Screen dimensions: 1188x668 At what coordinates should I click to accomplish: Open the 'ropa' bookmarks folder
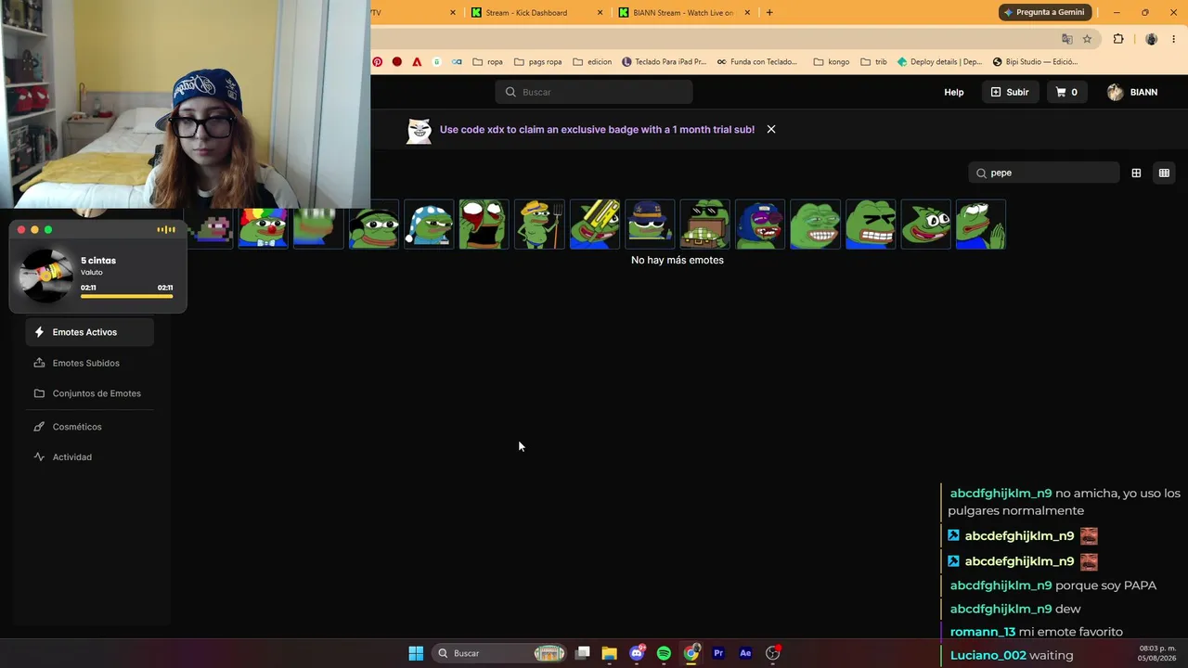click(487, 62)
